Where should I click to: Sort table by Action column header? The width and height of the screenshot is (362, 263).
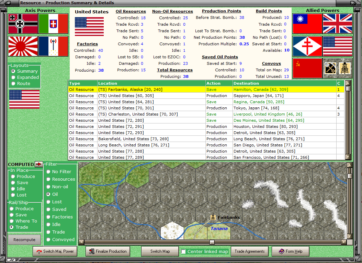219,83
